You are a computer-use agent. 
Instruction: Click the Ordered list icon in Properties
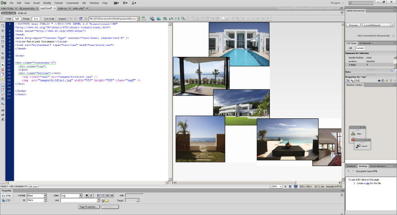coord(103,196)
